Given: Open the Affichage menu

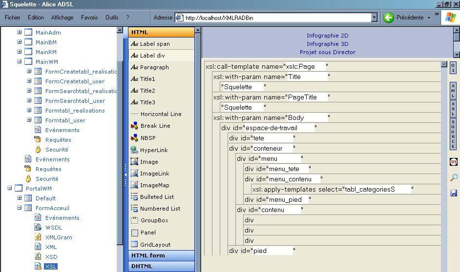Looking at the screenshot, I should 62,18.
